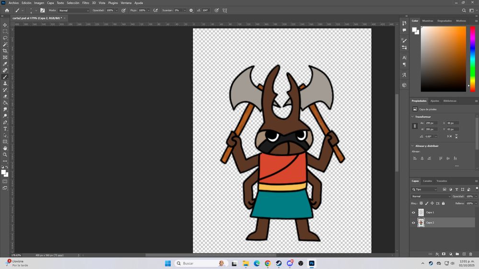Delete layer using the trash icon
The image size is (479, 269).
click(x=471, y=254)
